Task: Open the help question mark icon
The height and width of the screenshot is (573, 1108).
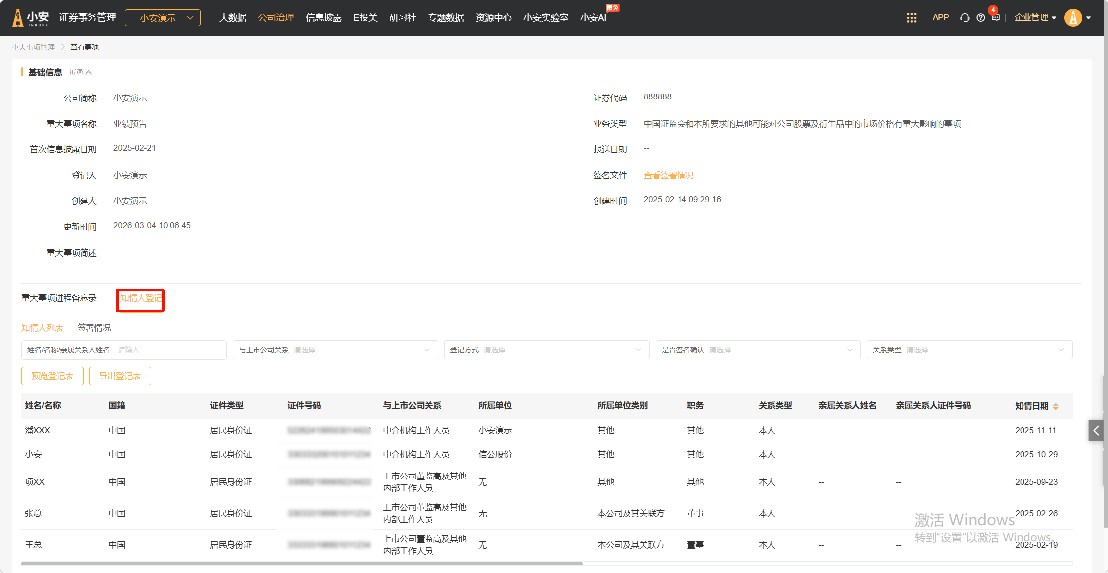Action: click(980, 18)
